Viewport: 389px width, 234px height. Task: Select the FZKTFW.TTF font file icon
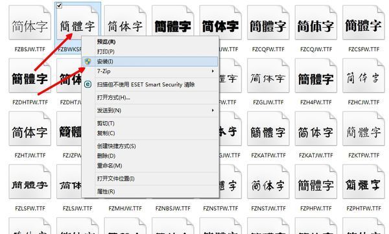[x=364, y=128]
